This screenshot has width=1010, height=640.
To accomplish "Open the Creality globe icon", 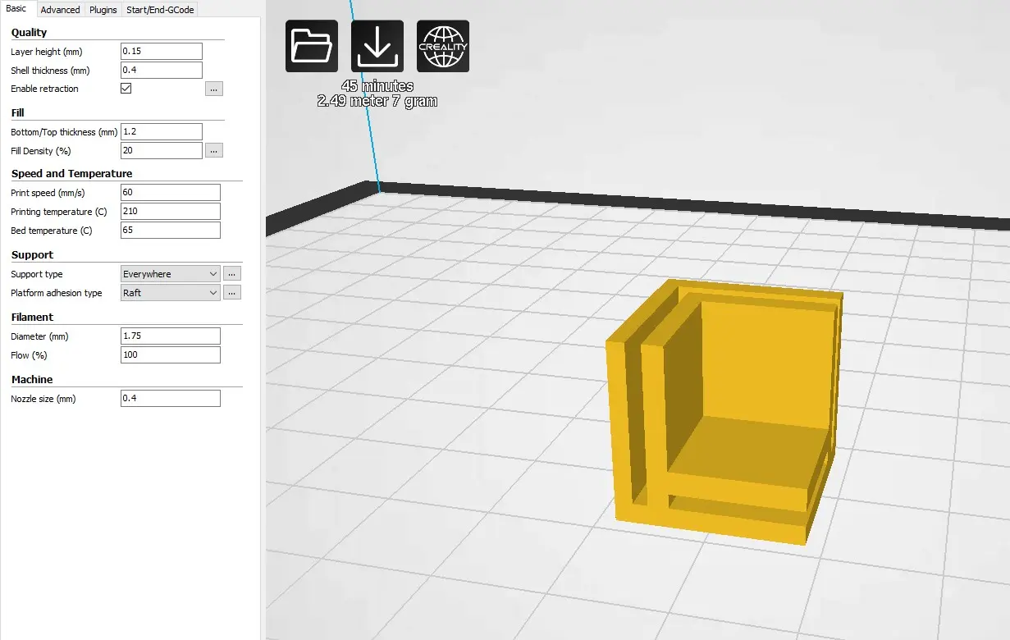I will 443,46.
